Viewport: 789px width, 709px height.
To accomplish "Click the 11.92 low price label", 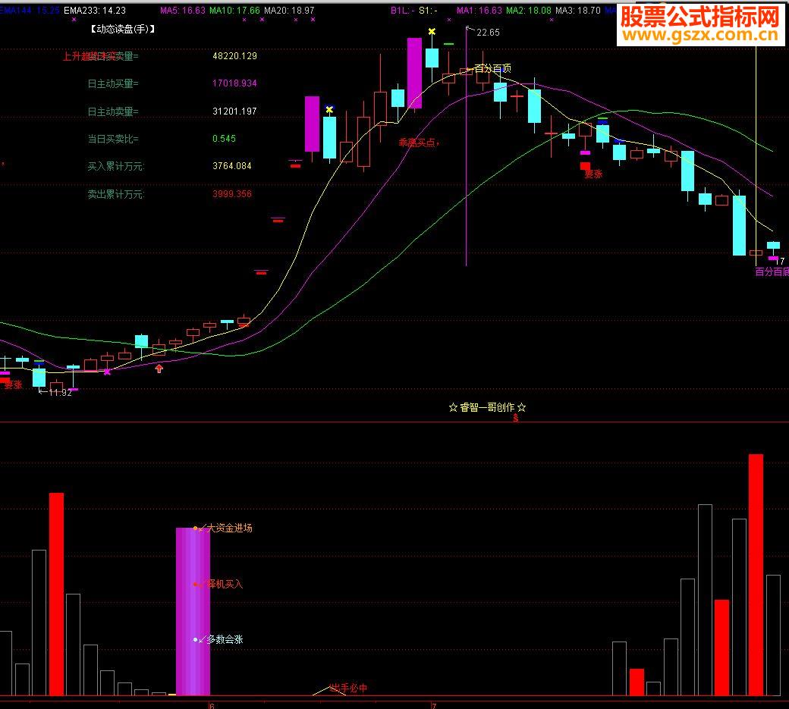I will 61,393.
